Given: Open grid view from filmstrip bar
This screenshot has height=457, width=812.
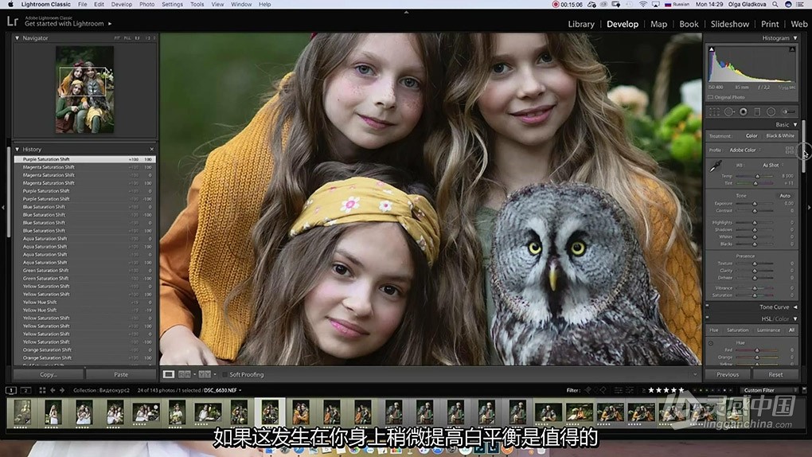Looking at the screenshot, I should coord(42,390).
